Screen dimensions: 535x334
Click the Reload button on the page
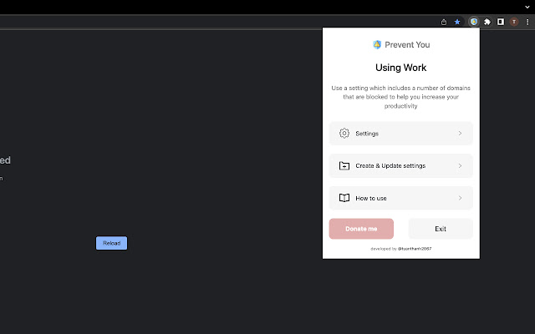[x=111, y=243]
